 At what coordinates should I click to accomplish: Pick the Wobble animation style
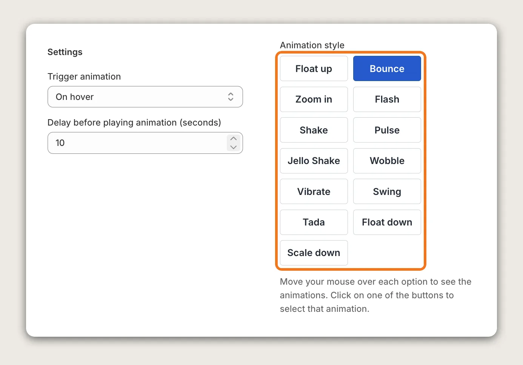(x=387, y=161)
